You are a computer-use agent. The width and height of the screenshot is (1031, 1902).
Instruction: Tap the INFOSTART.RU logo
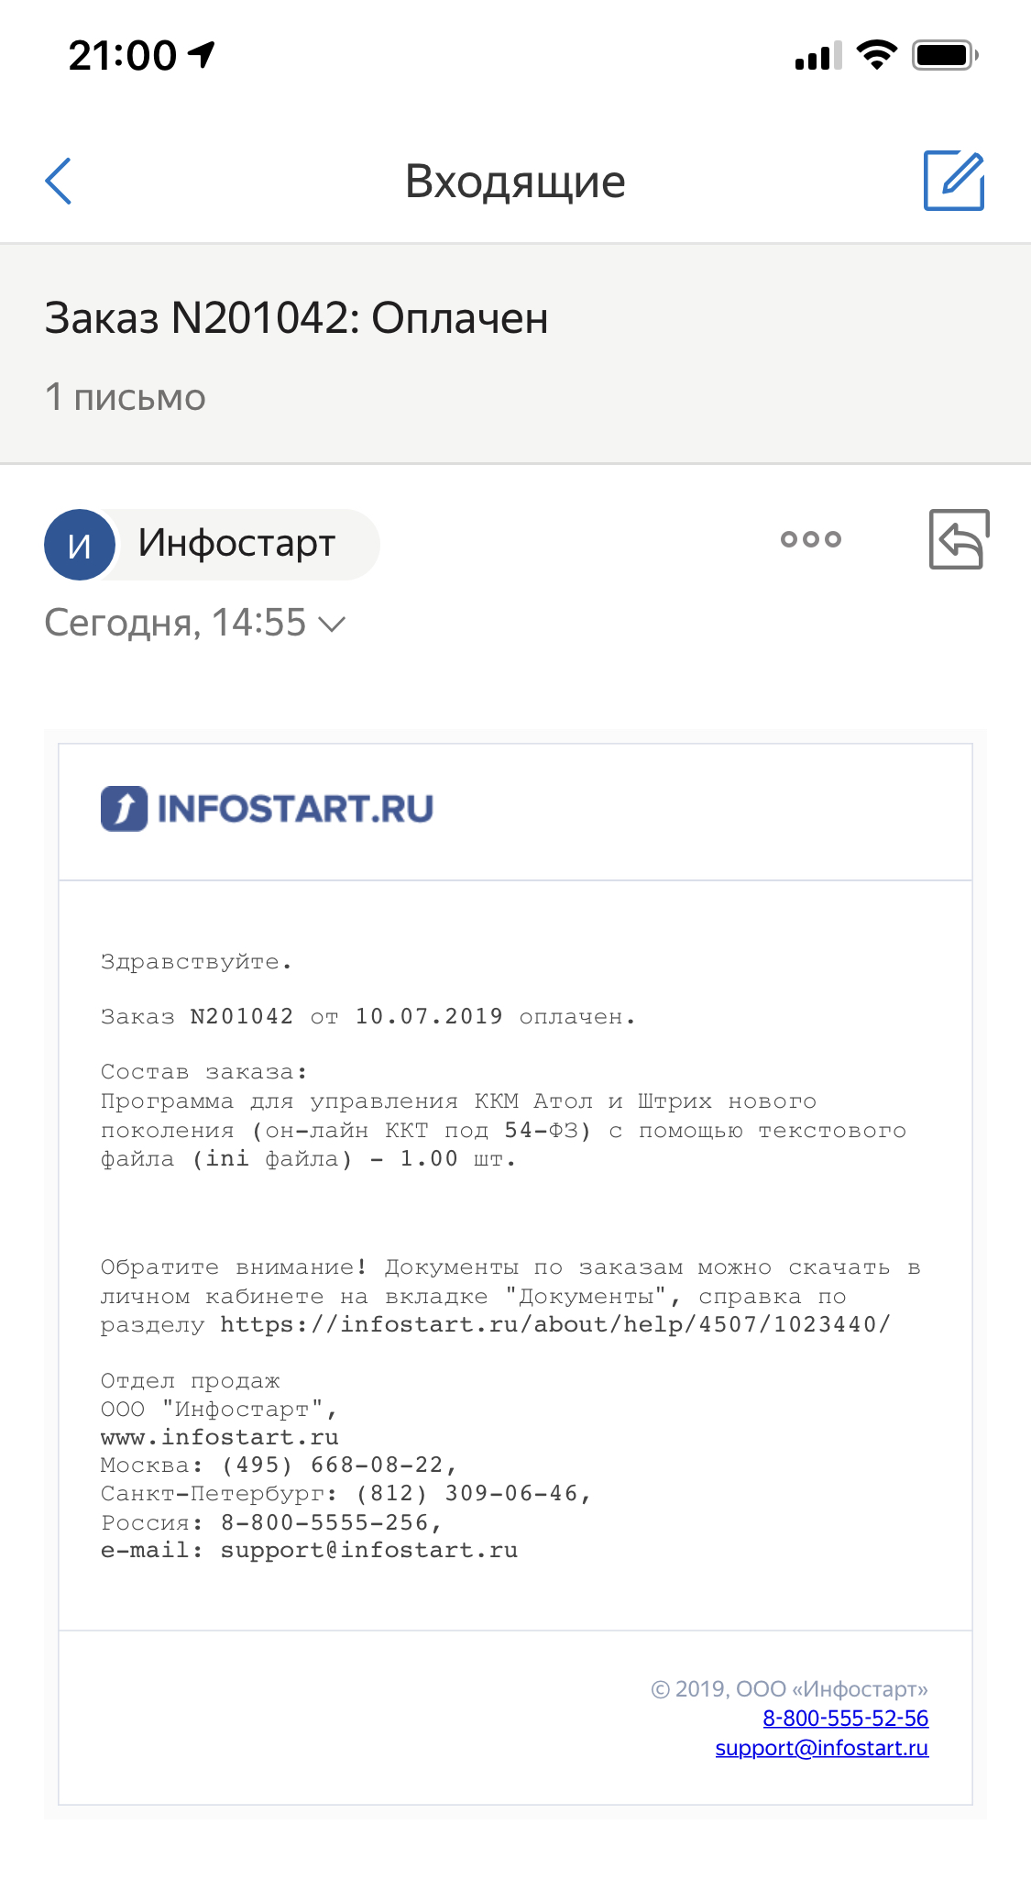(x=267, y=809)
